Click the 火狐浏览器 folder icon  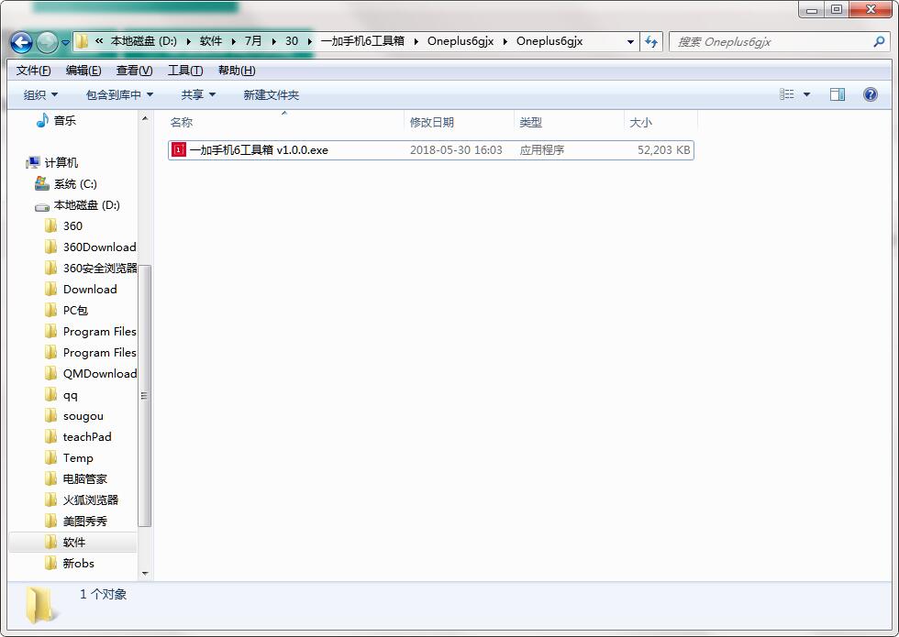coord(51,500)
